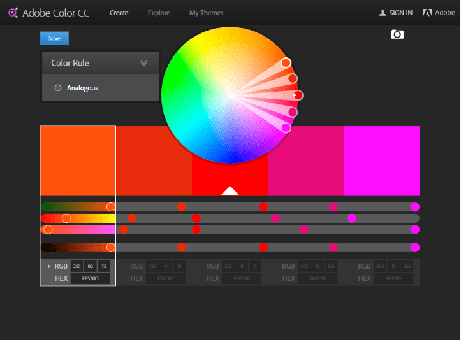Click the Adobe logo in the header

428,13
